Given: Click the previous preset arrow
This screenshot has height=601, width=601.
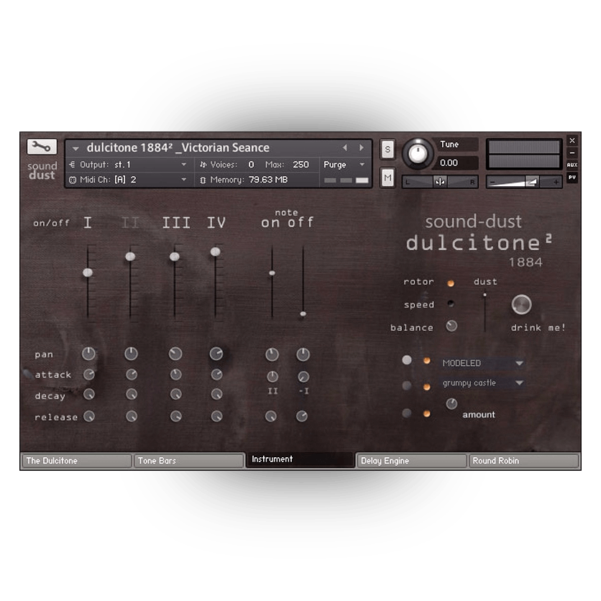Looking at the screenshot, I should coord(345,147).
